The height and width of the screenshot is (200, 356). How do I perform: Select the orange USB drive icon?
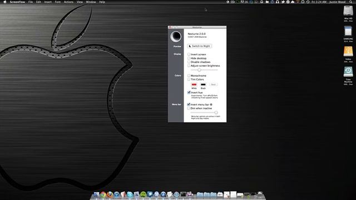coord(348,52)
